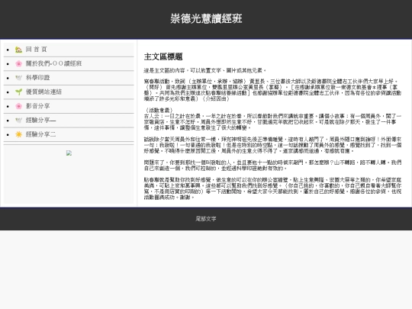Click the paragraph starting 問題來了
Screen dimensions: 412x309
click(272, 166)
